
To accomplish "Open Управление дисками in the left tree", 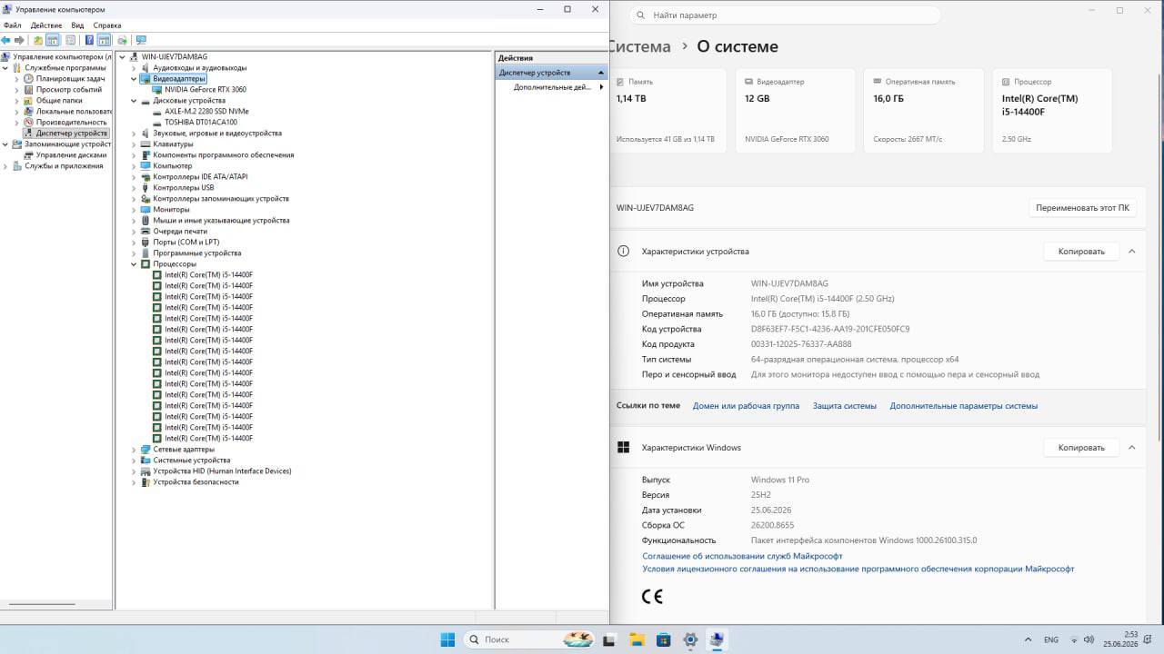I will (x=71, y=155).
